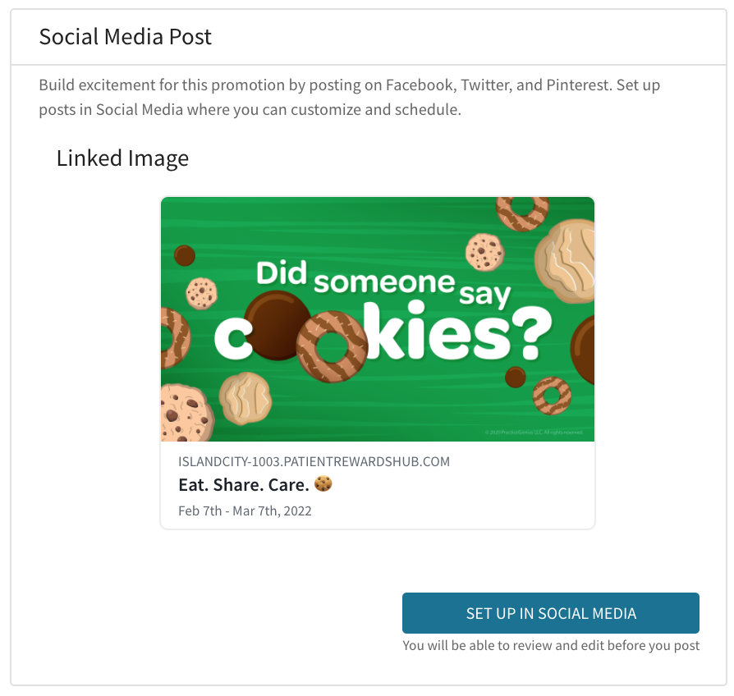Click the word "Did" in the banner

tap(282, 273)
